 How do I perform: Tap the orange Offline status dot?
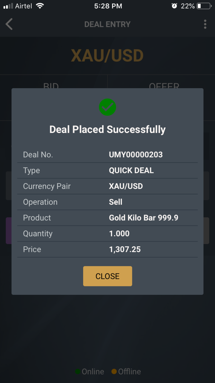pyautogui.click(x=114, y=372)
